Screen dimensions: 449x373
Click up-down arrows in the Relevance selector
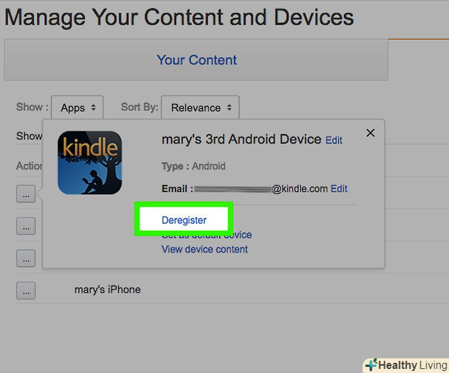(229, 108)
